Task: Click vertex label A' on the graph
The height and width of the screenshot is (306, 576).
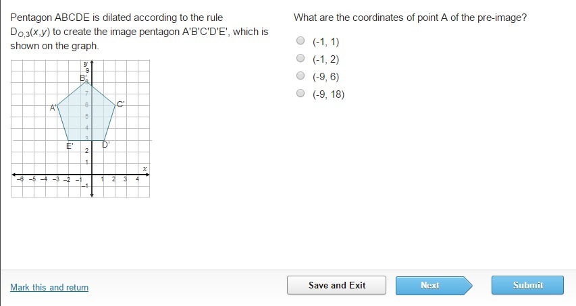Action: pos(53,107)
